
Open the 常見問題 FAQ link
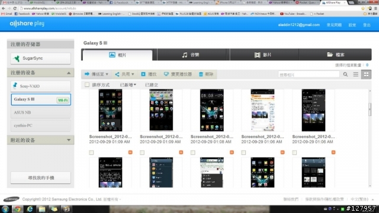tap(334, 25)
